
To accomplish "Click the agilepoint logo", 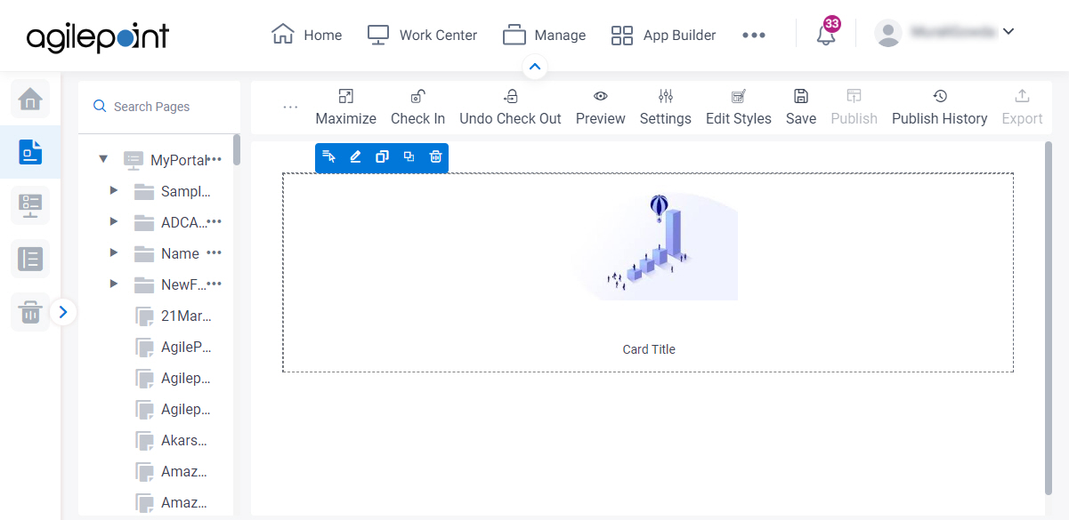I will point(98,36).
